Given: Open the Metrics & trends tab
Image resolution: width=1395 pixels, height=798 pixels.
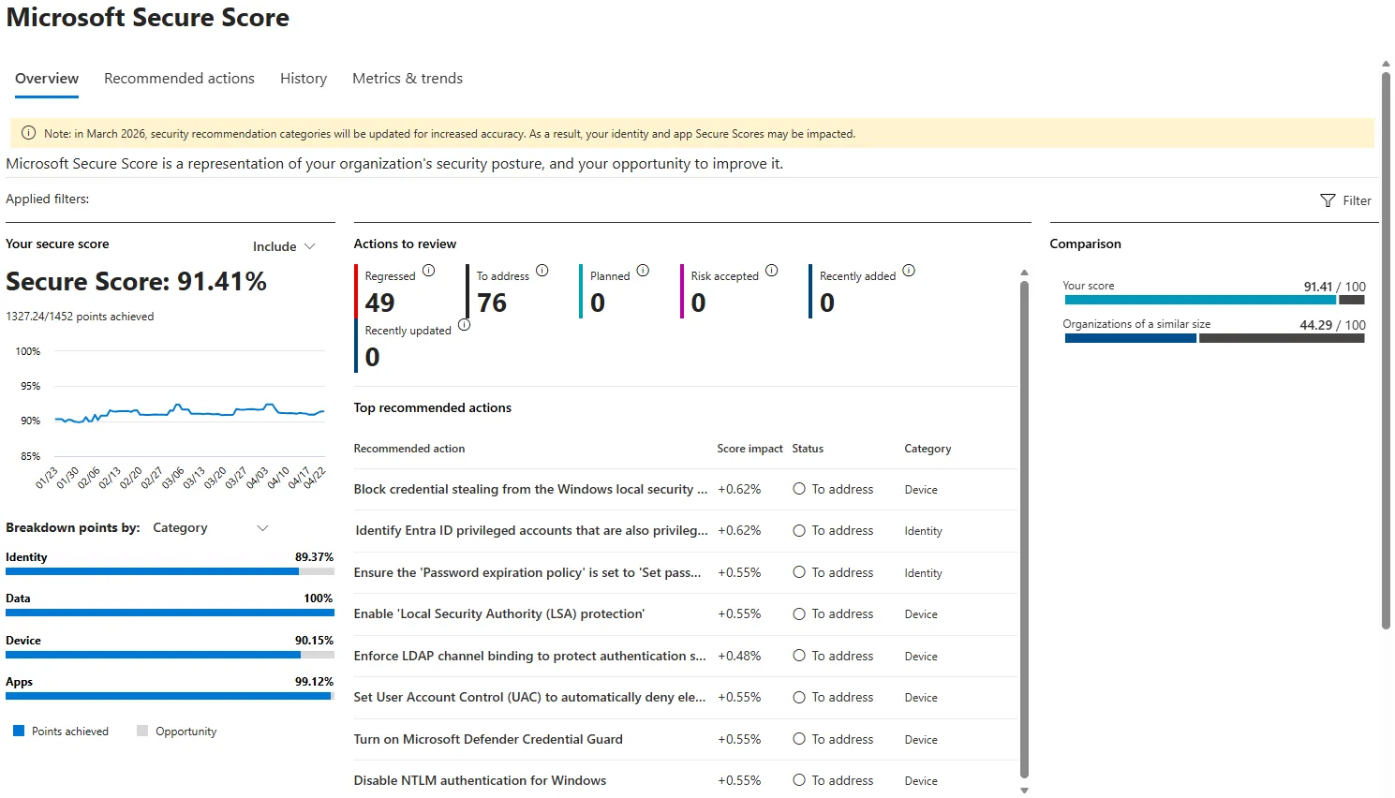Looking at the screenshot, I should pos(408,79).
